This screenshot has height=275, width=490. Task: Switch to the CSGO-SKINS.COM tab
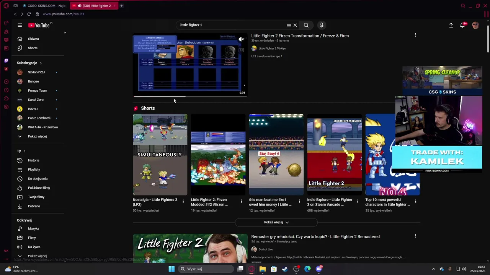[44, 6]
